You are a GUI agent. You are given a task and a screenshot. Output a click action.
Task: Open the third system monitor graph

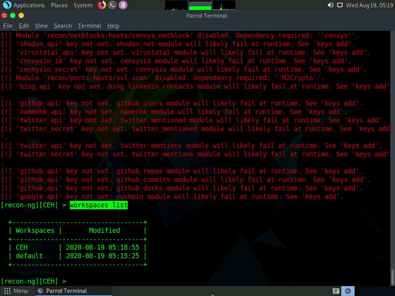pos(224,5)
